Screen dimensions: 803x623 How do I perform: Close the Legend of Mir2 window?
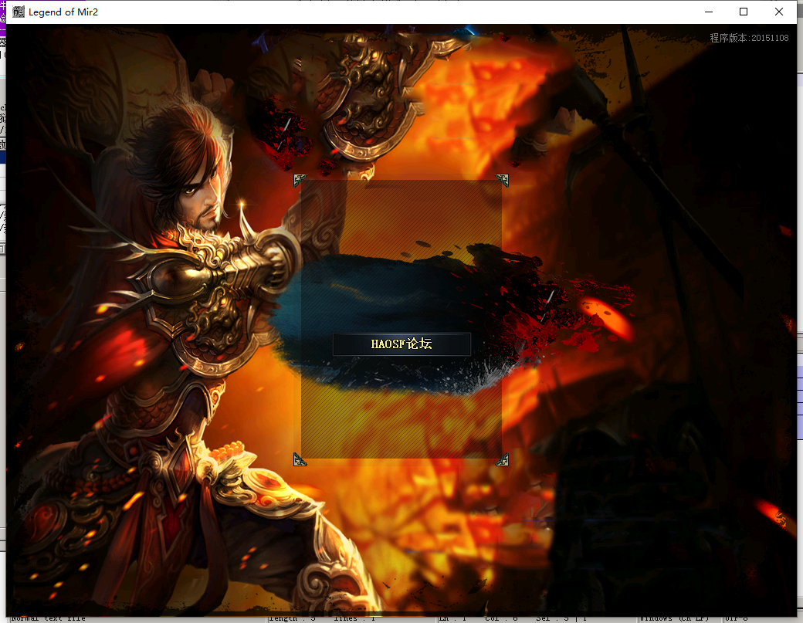[779, 12]
